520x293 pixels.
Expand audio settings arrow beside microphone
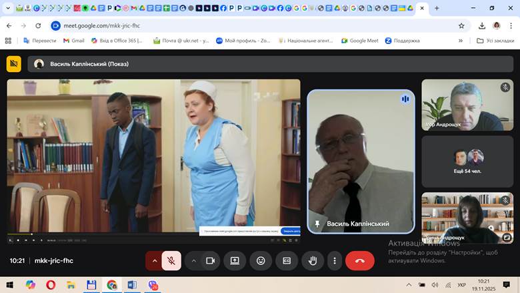[155, 261]
